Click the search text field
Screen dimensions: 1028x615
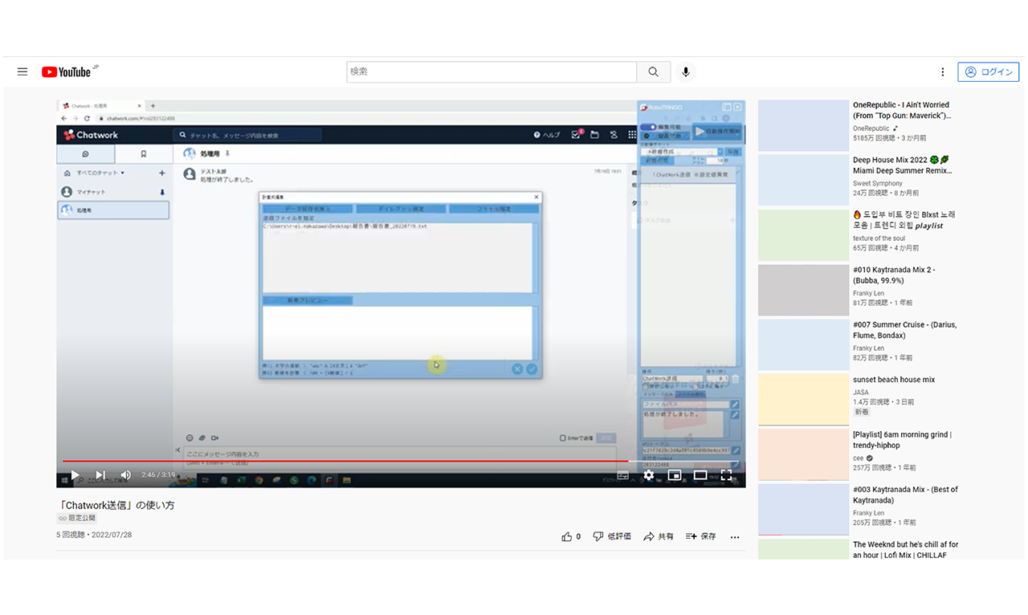coord(492,72)
